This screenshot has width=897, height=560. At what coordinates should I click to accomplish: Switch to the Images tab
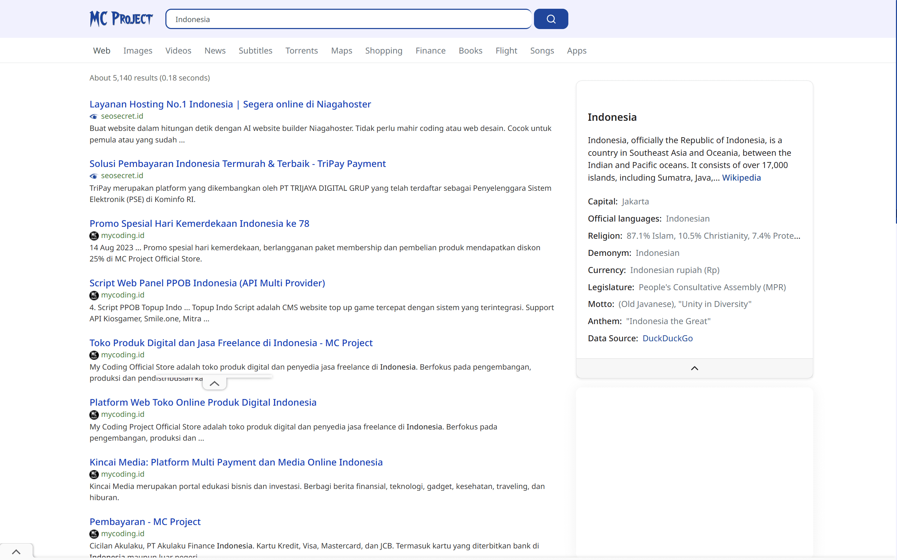[137, 50]
